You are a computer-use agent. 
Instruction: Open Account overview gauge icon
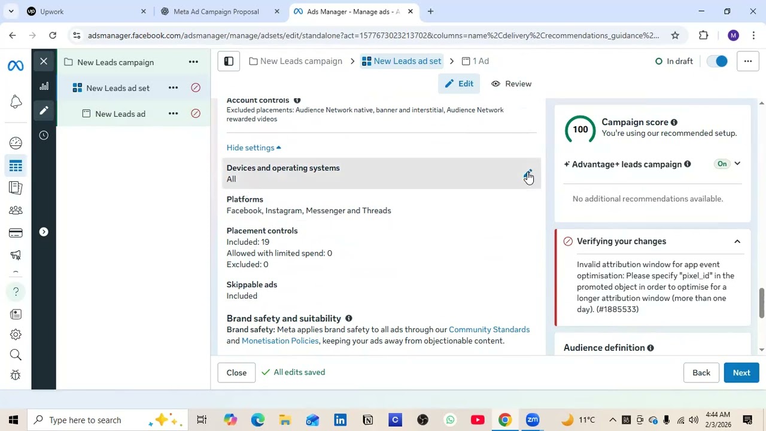point(16,142)
